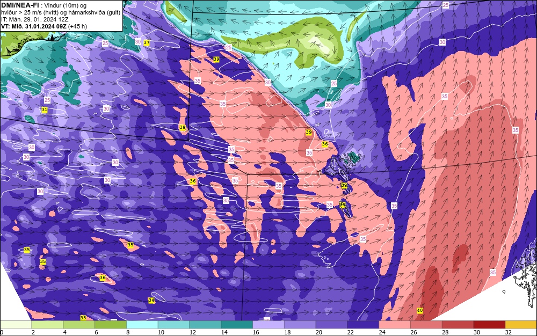This screenshot has width=537, height=336.
Task: Pick the red legend swatch between 28 and 30
Action: click(458, 325)
